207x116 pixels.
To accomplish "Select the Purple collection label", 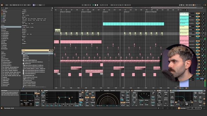I will [x=4, y=20].
